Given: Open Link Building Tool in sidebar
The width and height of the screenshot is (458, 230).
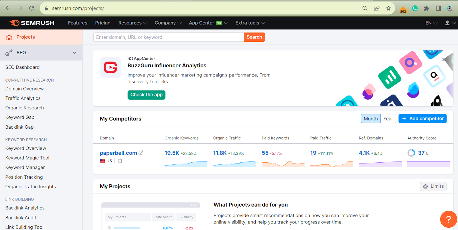Looking at the screenshot, I should [x=24, y=227].
